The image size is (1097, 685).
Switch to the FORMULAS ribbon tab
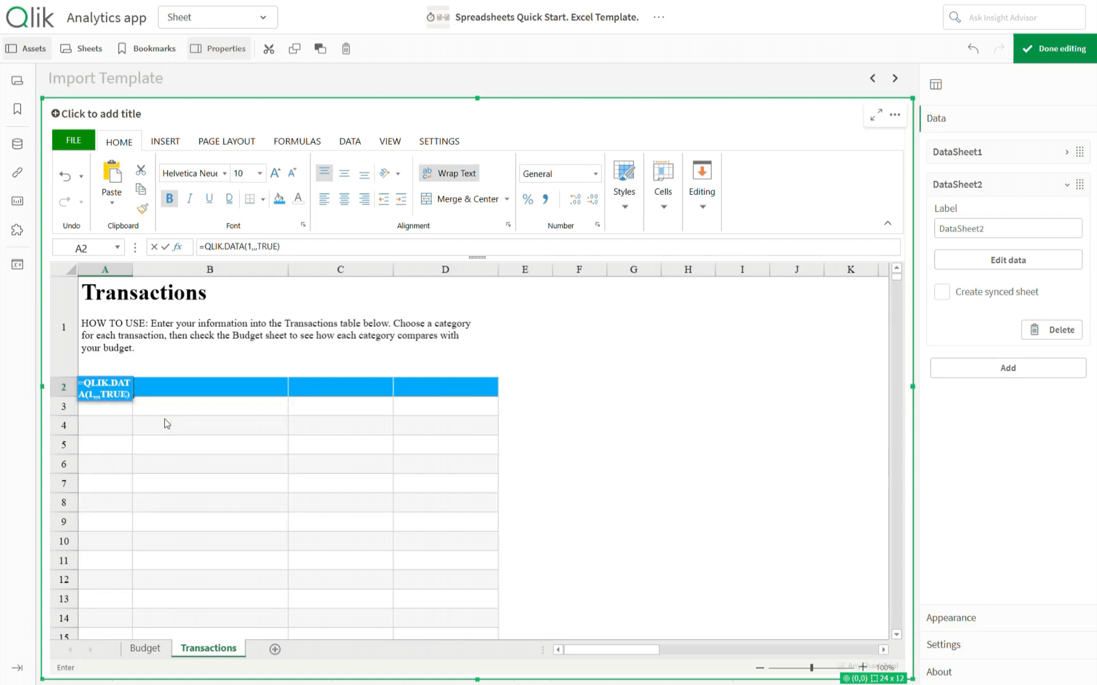[x=297, y=141]
